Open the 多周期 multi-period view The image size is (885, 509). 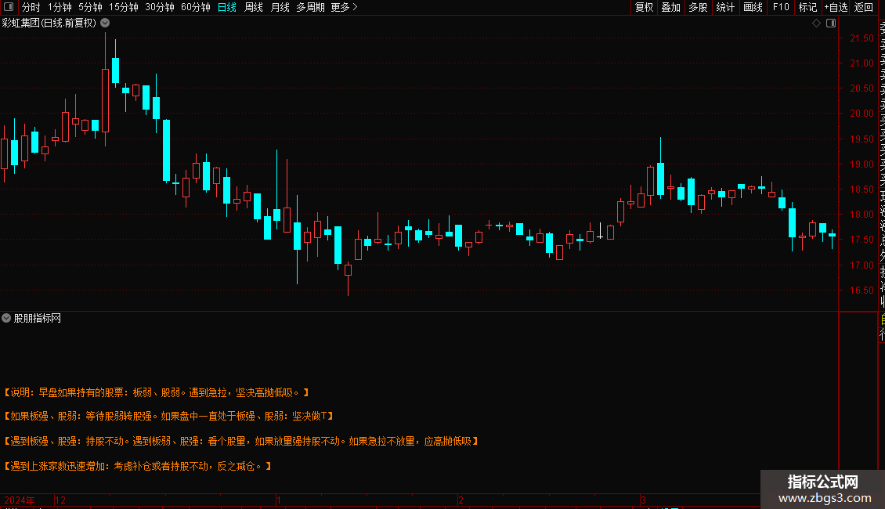[x=310, y=7]
